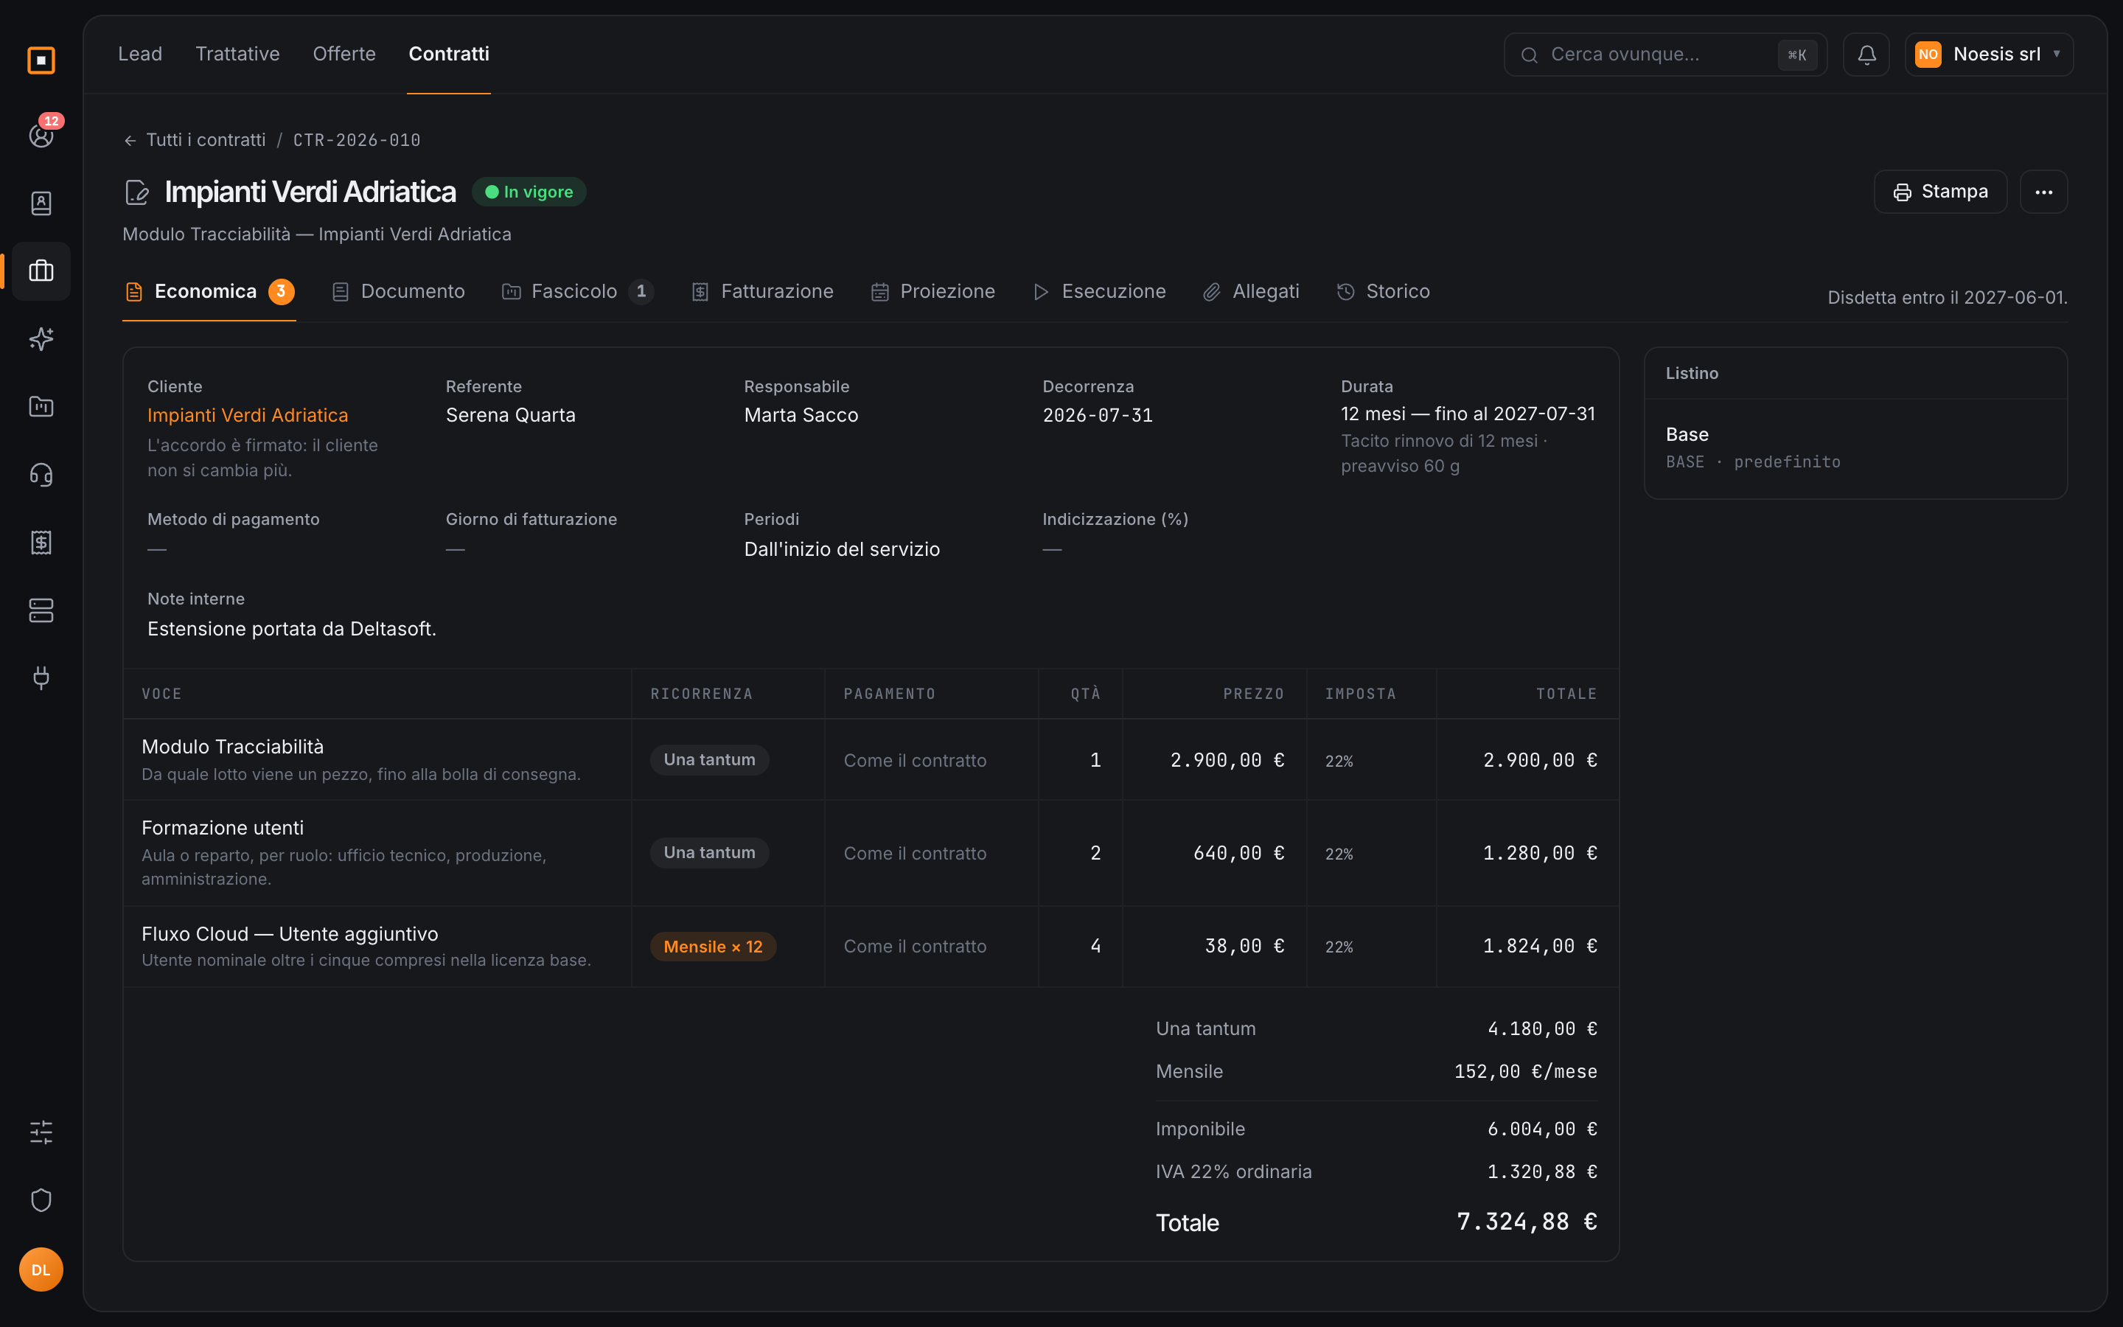Click the total amount 7.324,88 €

point(1527,1222)
